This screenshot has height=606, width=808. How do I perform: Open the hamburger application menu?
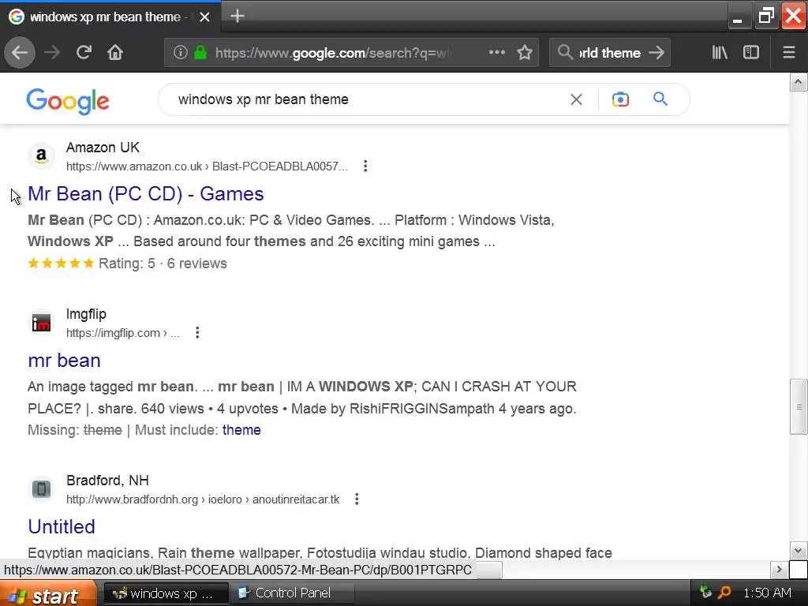tap(789, 52)
